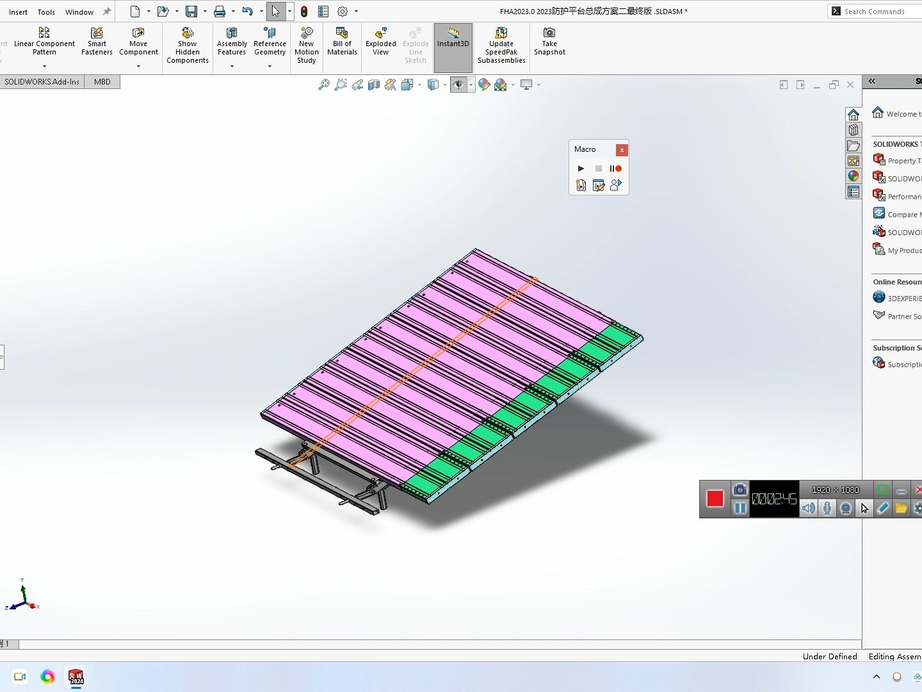Mute the recorder's speaker audio
Image resolution: width=922 pixels, height=692 pixels.
coord(808,508)
